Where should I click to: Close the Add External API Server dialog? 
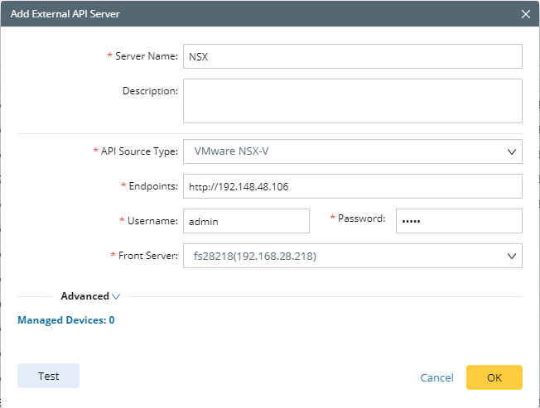[x=525, y=14]
